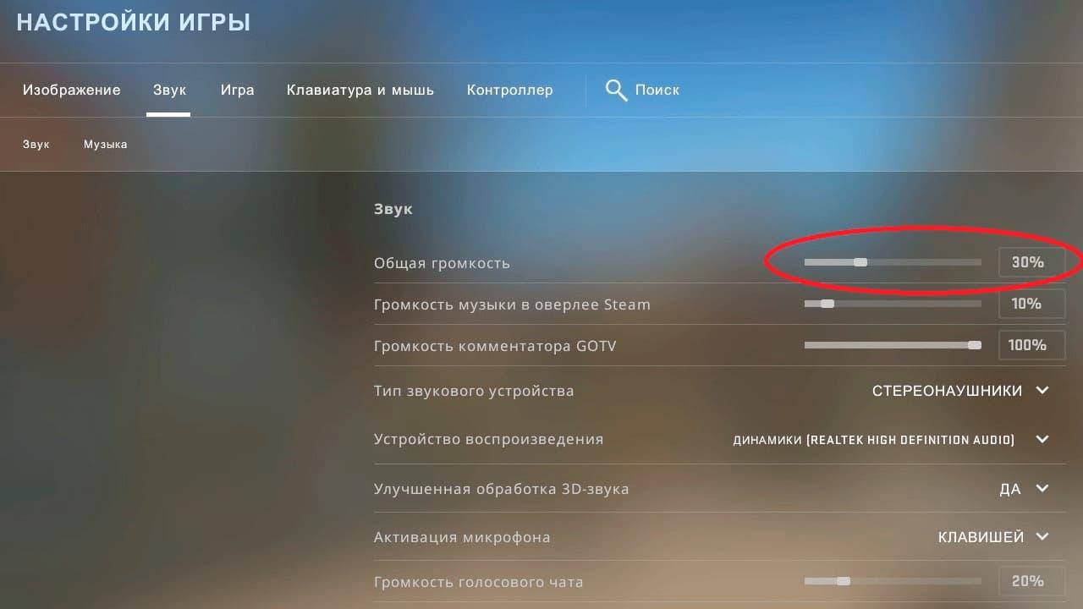This screenshot has width=1083, height=609.
Task: Expand the Устройство воспроизведения dropdown arrow
Action: click(x=1042, y=439)
